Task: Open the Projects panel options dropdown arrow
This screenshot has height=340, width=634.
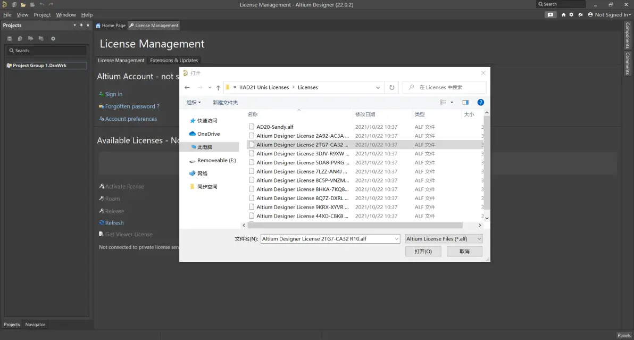Action: pyautogui.click(x=74, y=25)
